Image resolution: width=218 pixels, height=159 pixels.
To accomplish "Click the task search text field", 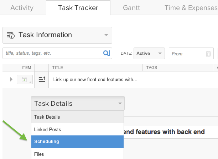I will [52, 53].
